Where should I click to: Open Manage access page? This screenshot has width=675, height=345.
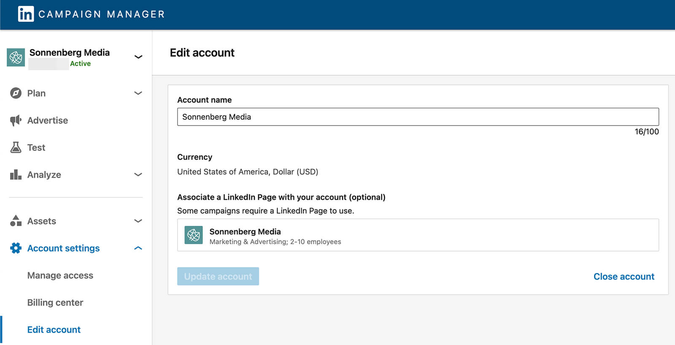[x=60, y=275]
